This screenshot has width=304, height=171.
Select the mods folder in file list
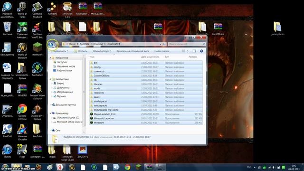pos(146,88)
